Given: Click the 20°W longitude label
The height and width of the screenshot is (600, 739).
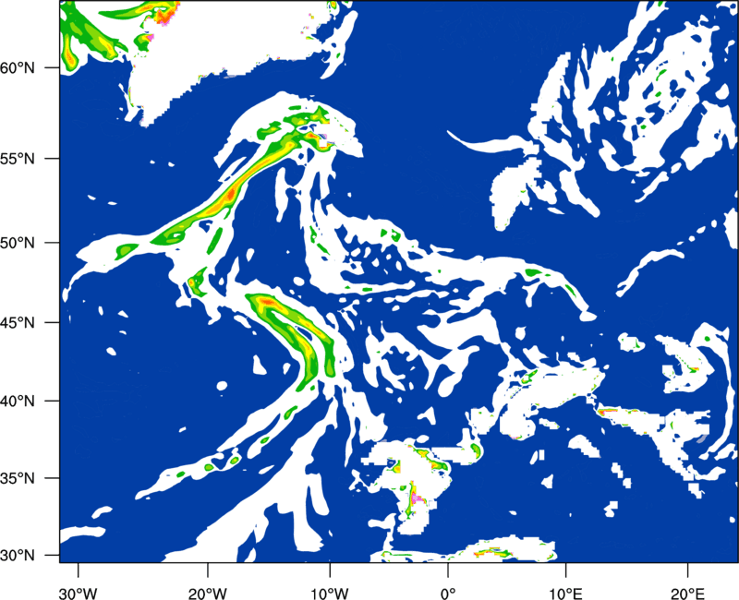Looking at the screenshot, I should [207, 593].
